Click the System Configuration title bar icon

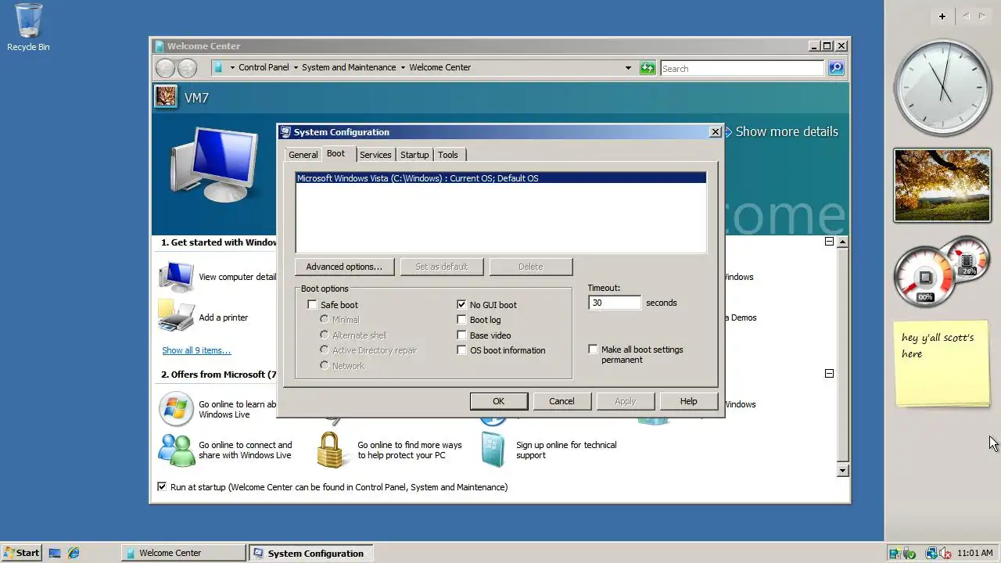point(285,132)
